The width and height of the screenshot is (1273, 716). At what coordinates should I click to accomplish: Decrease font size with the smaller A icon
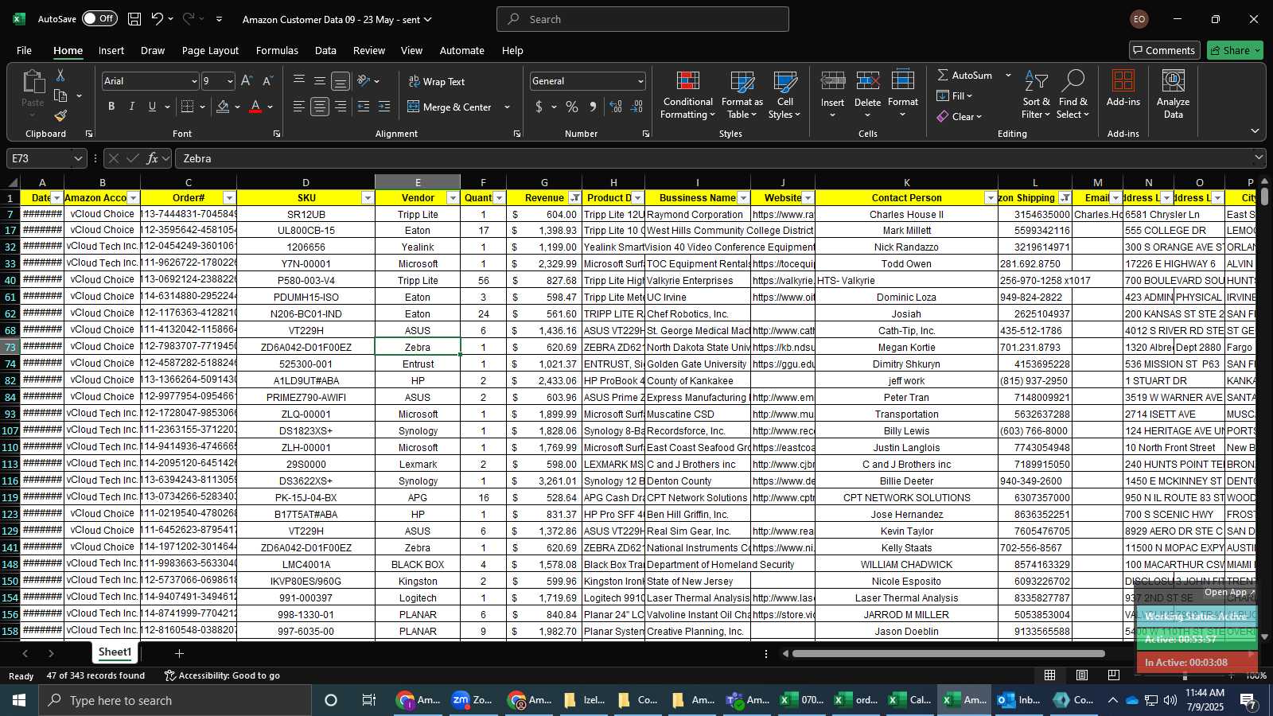point(267,81)
